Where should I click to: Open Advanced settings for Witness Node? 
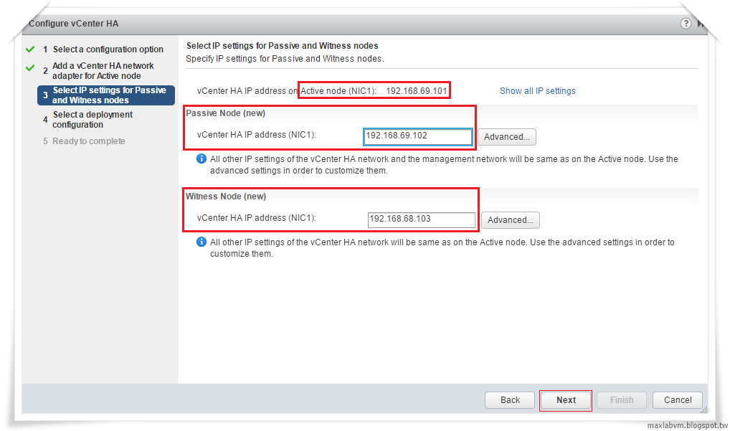(511, 220)
